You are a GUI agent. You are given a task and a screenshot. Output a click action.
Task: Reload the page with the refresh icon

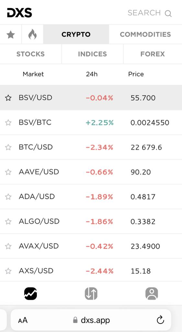160,320
